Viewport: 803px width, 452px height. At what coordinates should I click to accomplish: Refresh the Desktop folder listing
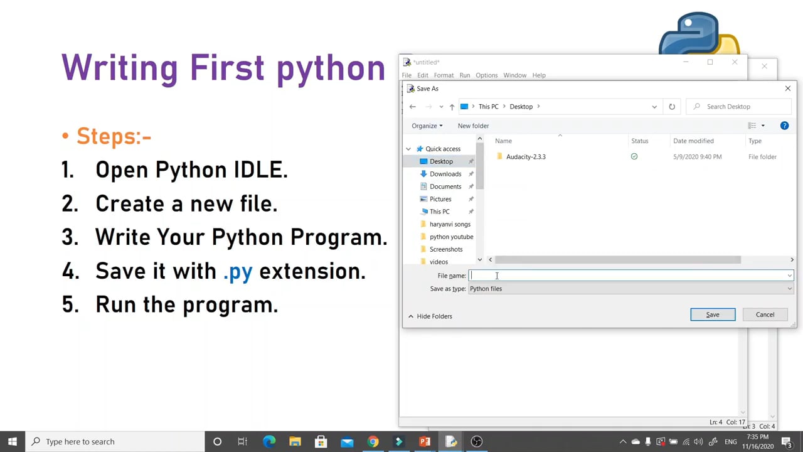click(x=672, y=107)
